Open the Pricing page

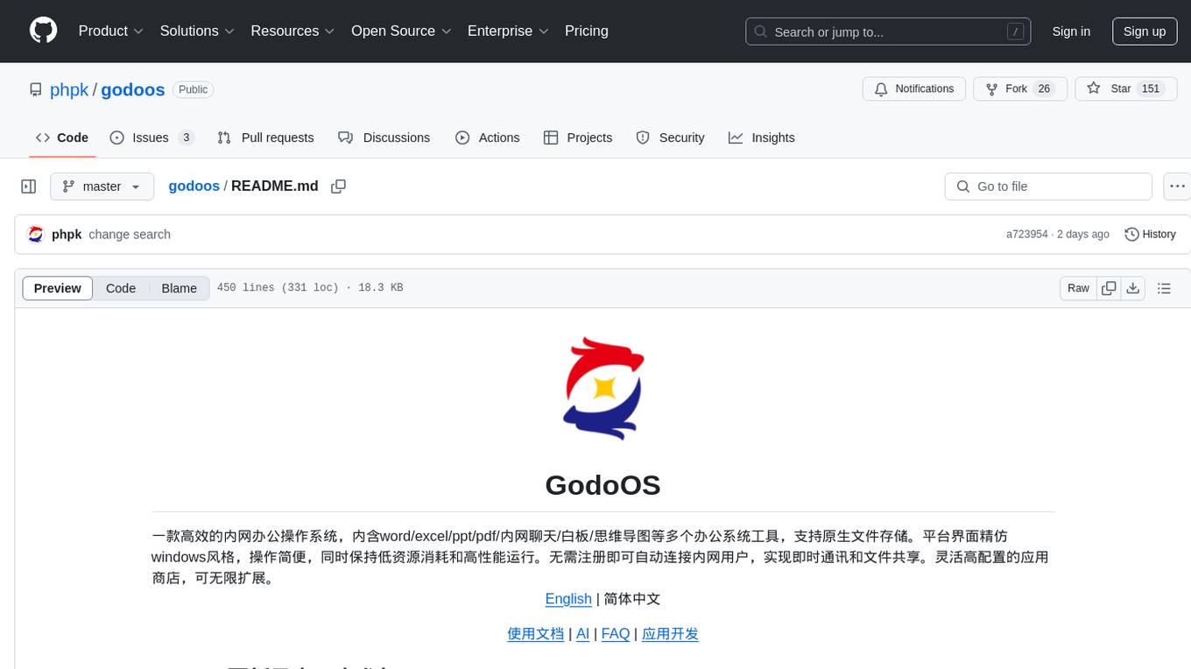coord(587,31)
